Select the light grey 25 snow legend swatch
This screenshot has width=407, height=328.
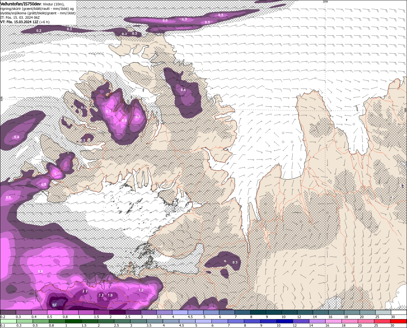tap(383, 312)
